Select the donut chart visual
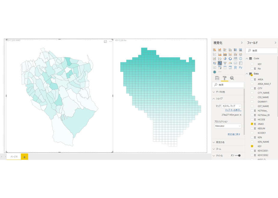The width and height of the screenshot is (278, 198). (x=230, y=59)
